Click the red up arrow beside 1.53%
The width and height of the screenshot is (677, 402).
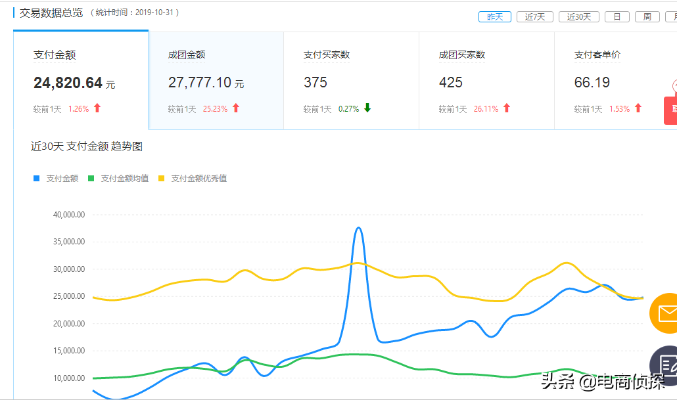pyautogui.click(x=638, y=108)
